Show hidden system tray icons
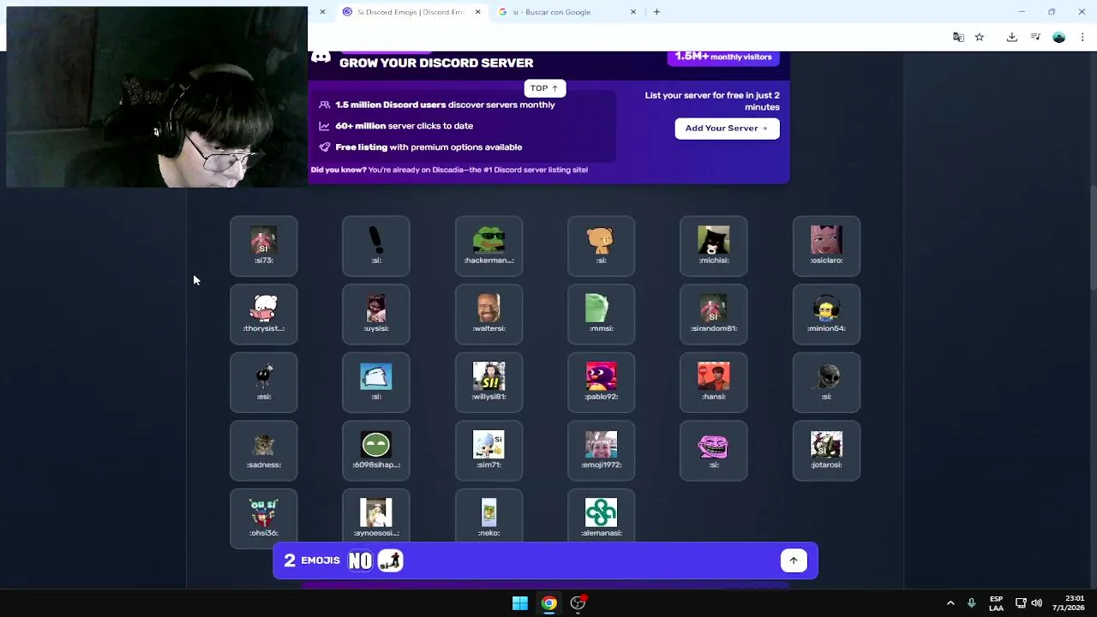The height and width of the screenshot is (617, 1097). [950, 603]
